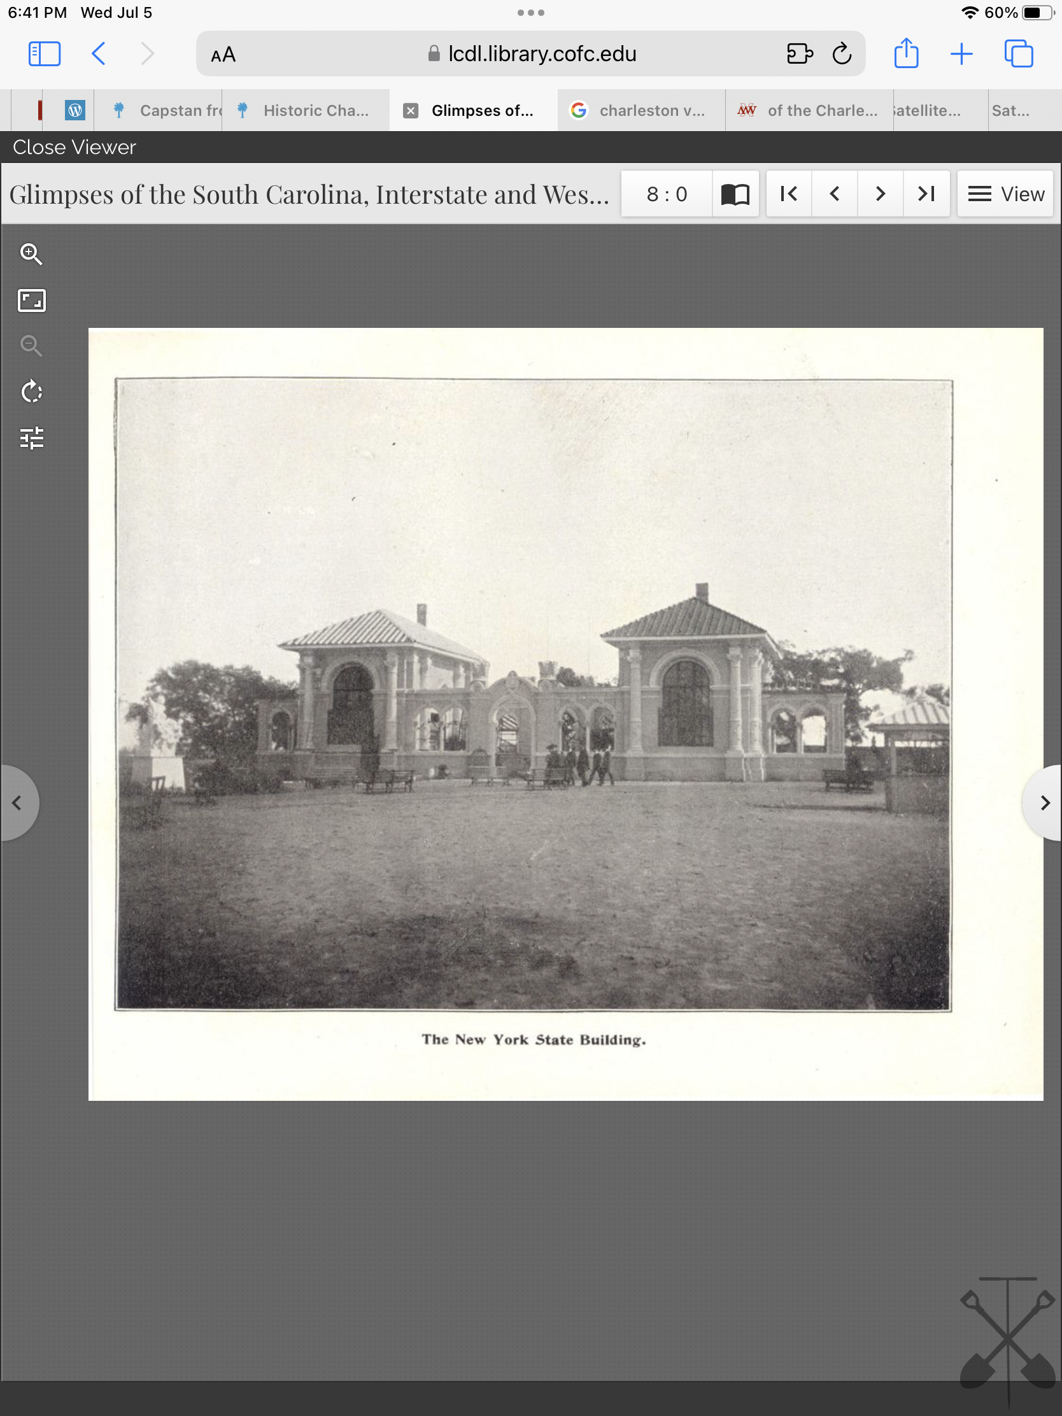1062x1416 pixels.
Task: Tap the Wi-Fi status icon
Action: [970, 13]
